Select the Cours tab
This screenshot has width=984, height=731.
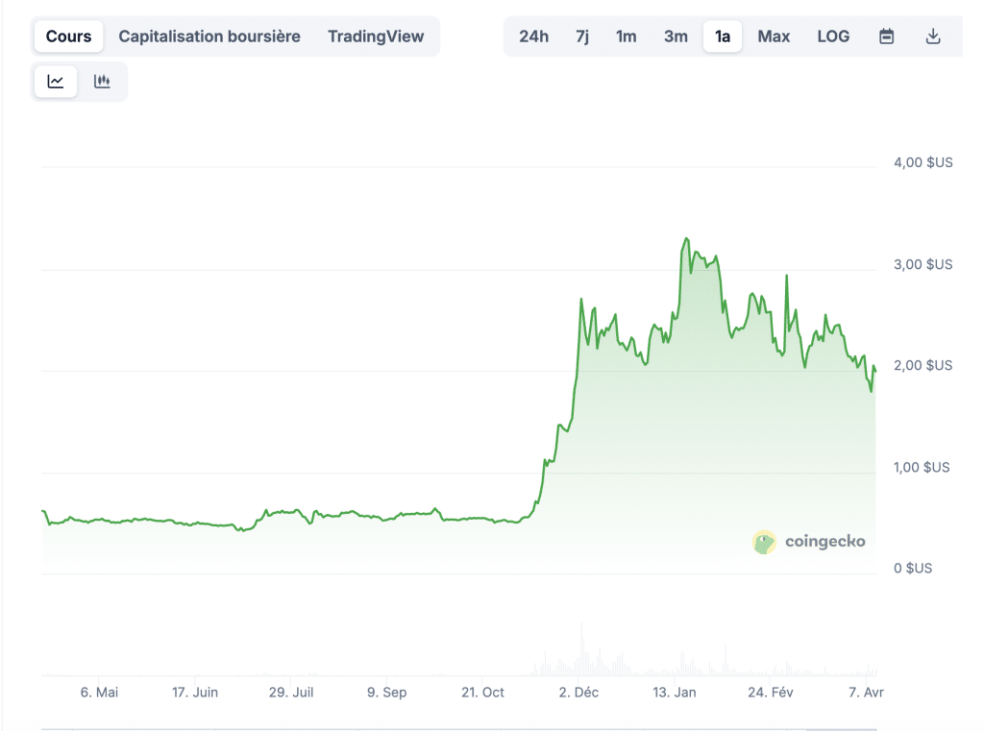click(69, 37)
